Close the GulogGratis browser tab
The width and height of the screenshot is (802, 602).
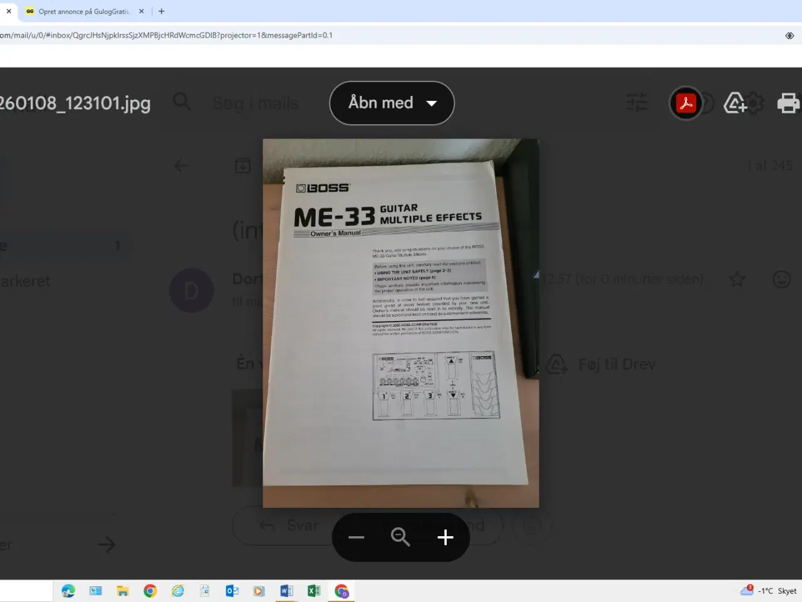tap(142, 11)
